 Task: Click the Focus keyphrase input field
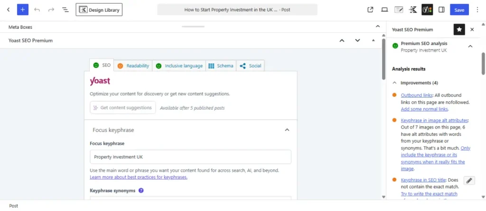point(190,157)
